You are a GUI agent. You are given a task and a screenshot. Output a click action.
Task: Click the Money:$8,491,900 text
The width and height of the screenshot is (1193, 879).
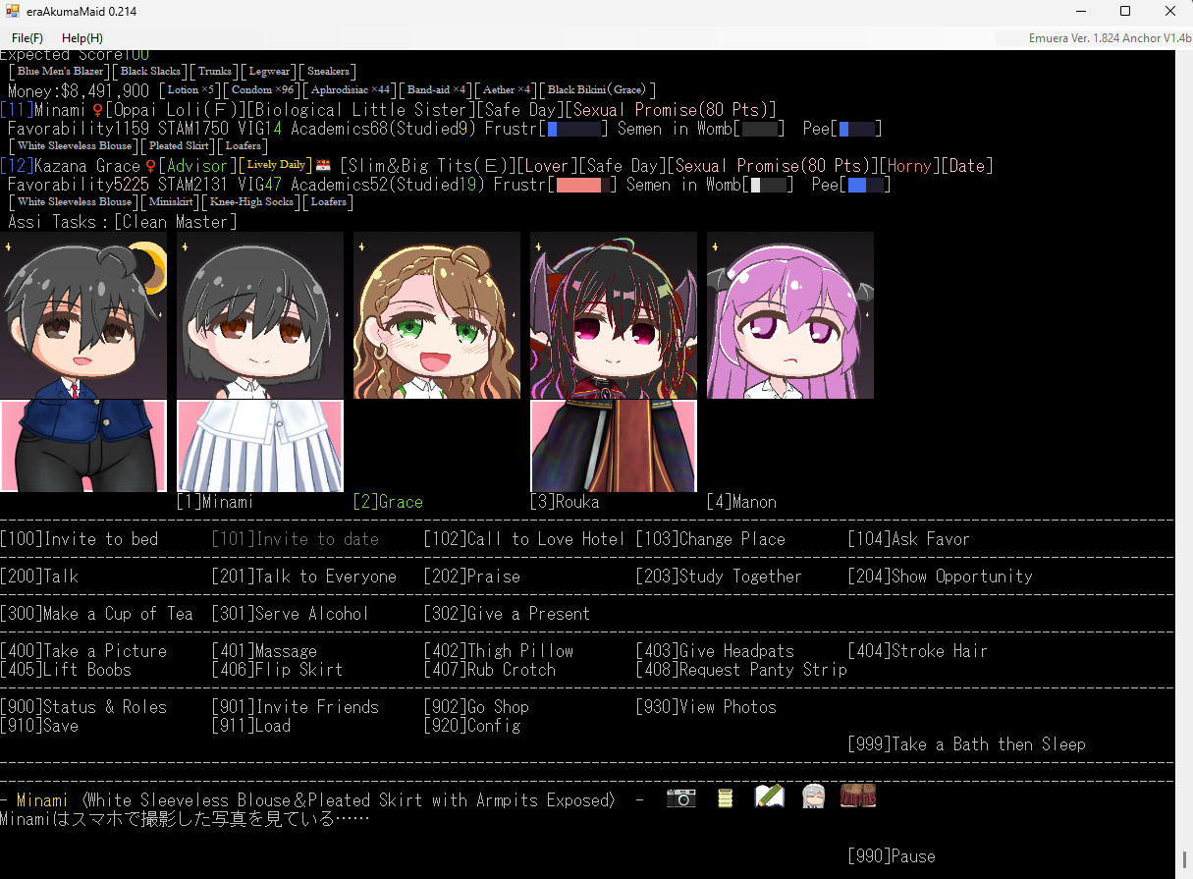(x=78, y=90)
